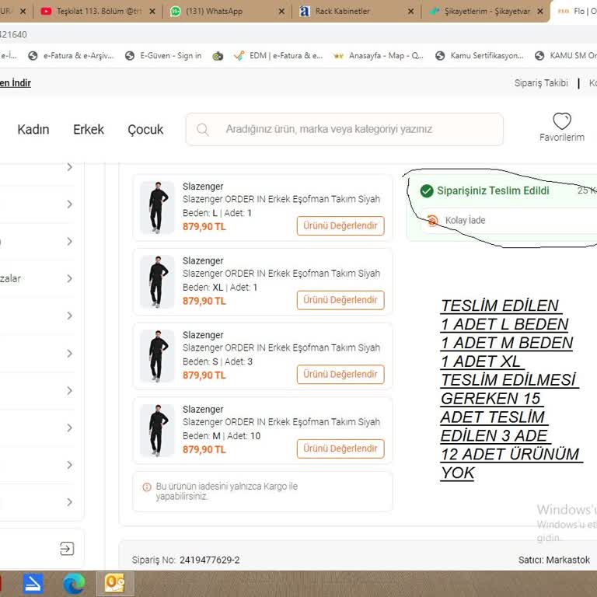Click the Favorilerim heart icon
The height and width of the screenshot is (597, 597).
pyautogui.click(x=561, y=121)
